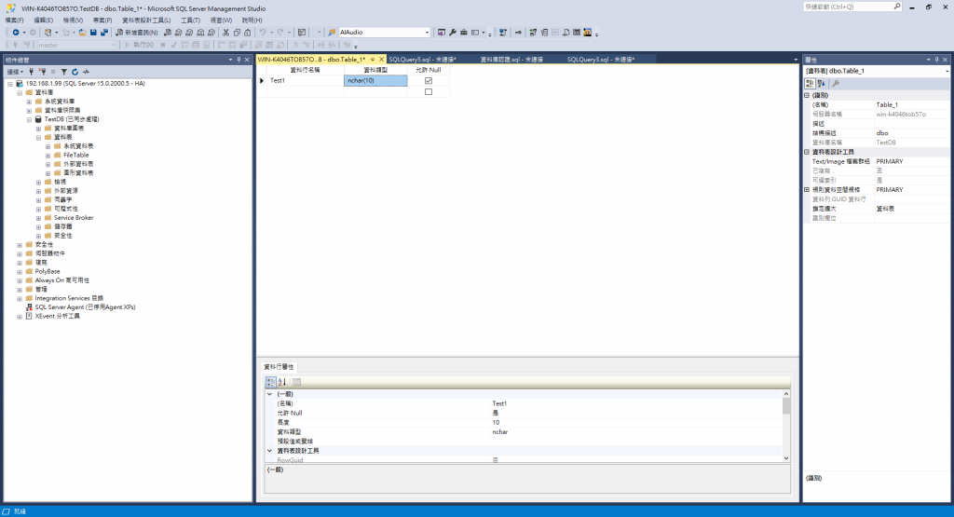
Task: Click the Activity Monitor pulse icon
Action: tap(86, 72)
